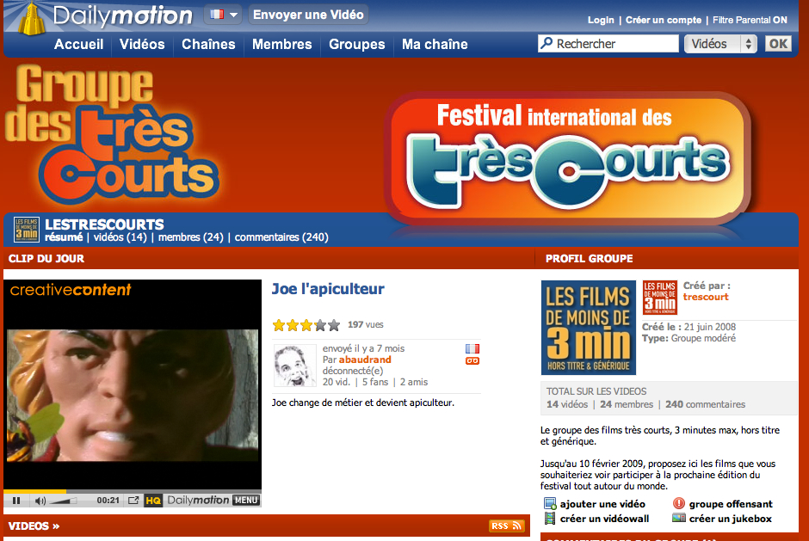Click the Rechercher search field

coord(608,44)
